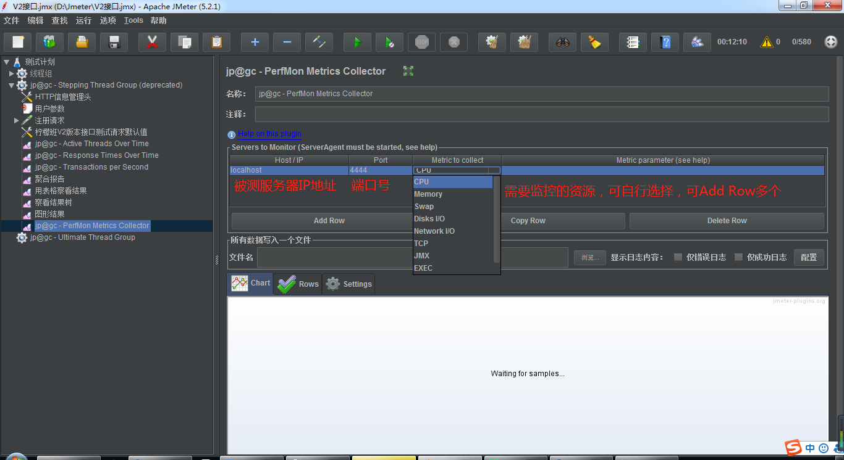The height and width of the screenshot is (460, 844).
Task: Click the Open file toolbar icon
Action: pos(82,42)
